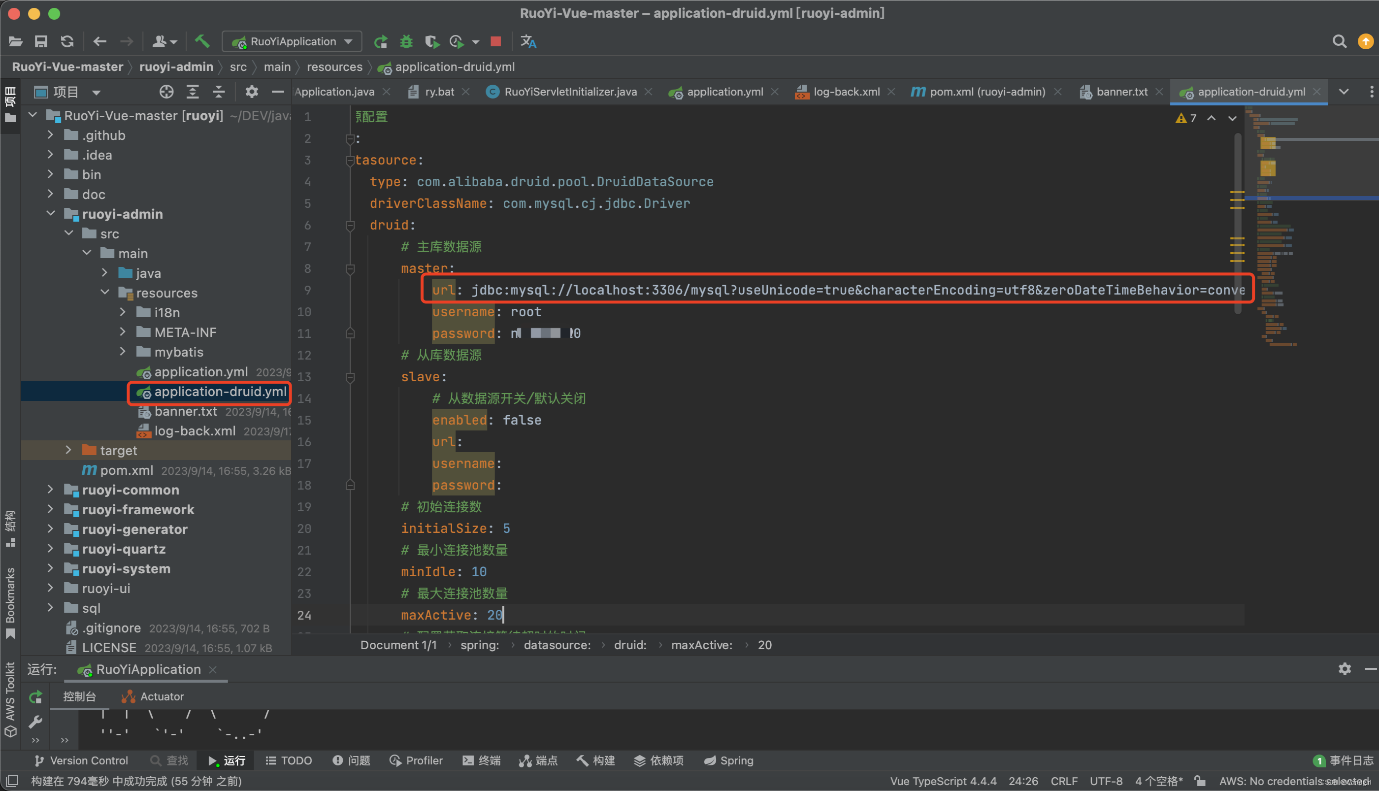The height and width of the screenshot is (791, 1379).
Task: Click the wrench icon in run panel
Action: coord(35,722)
